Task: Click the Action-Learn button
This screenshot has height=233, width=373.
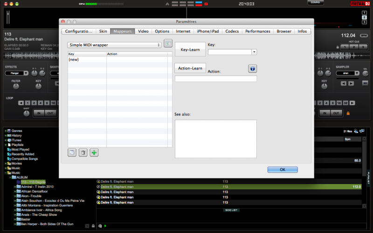Action: pos(190,68)
